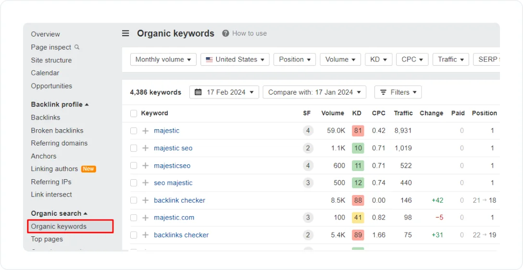This screenshot has width=523, height=270.
Task: Go to Overview in the sidebar
Action: point(45,34)
